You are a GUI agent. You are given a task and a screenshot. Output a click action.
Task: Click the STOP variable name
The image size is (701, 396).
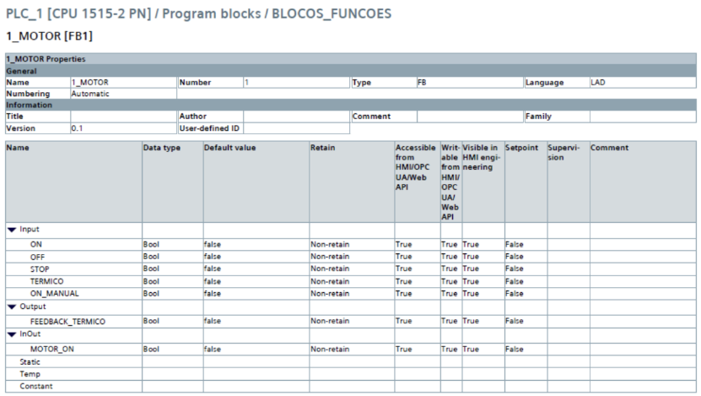[40, 269]
